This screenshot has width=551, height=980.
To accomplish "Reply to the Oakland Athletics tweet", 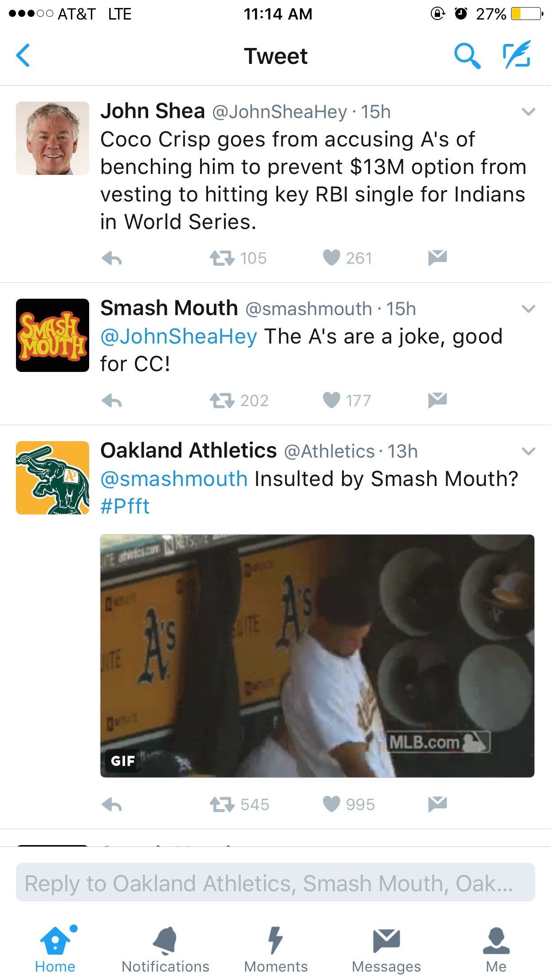I will pyautogui.click(x=112, y=804).
